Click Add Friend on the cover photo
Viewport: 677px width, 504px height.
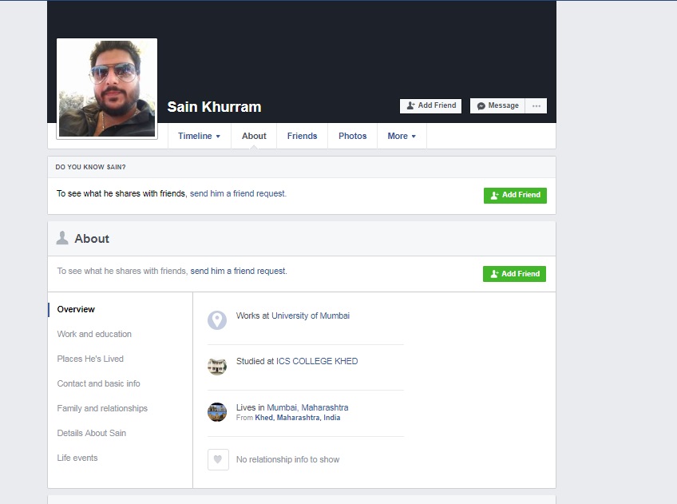click(431, 106)
